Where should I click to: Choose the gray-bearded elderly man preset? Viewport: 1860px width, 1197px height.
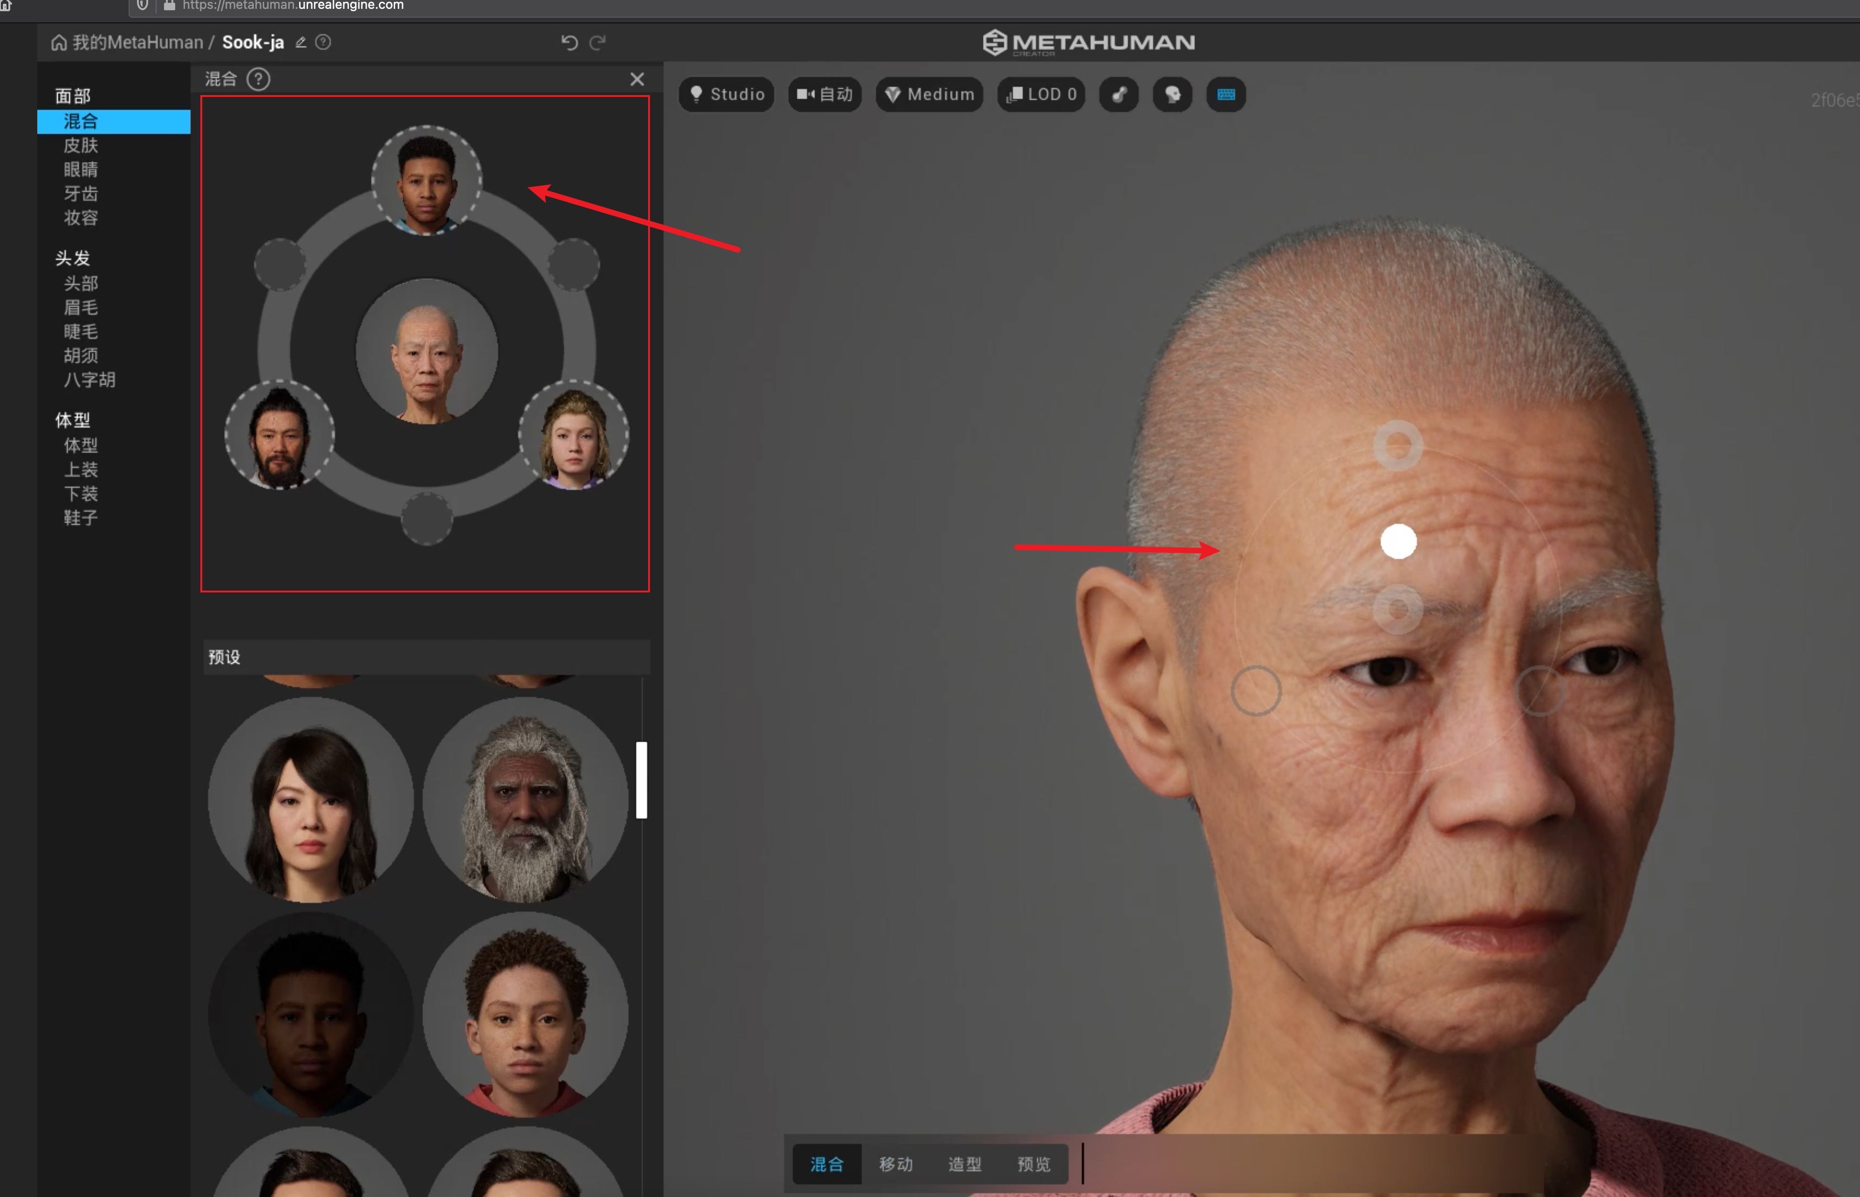tap(525, 800)
